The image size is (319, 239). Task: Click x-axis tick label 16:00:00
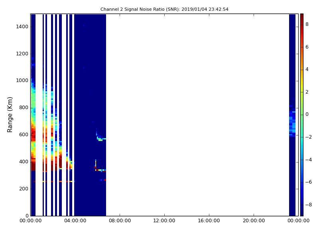pyautogui.click(x=209, y=221)
